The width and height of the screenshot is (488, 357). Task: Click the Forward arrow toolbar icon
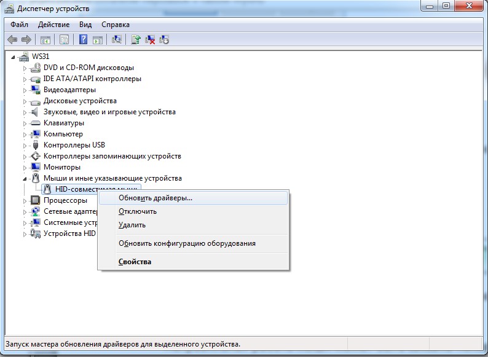[26, 40]
